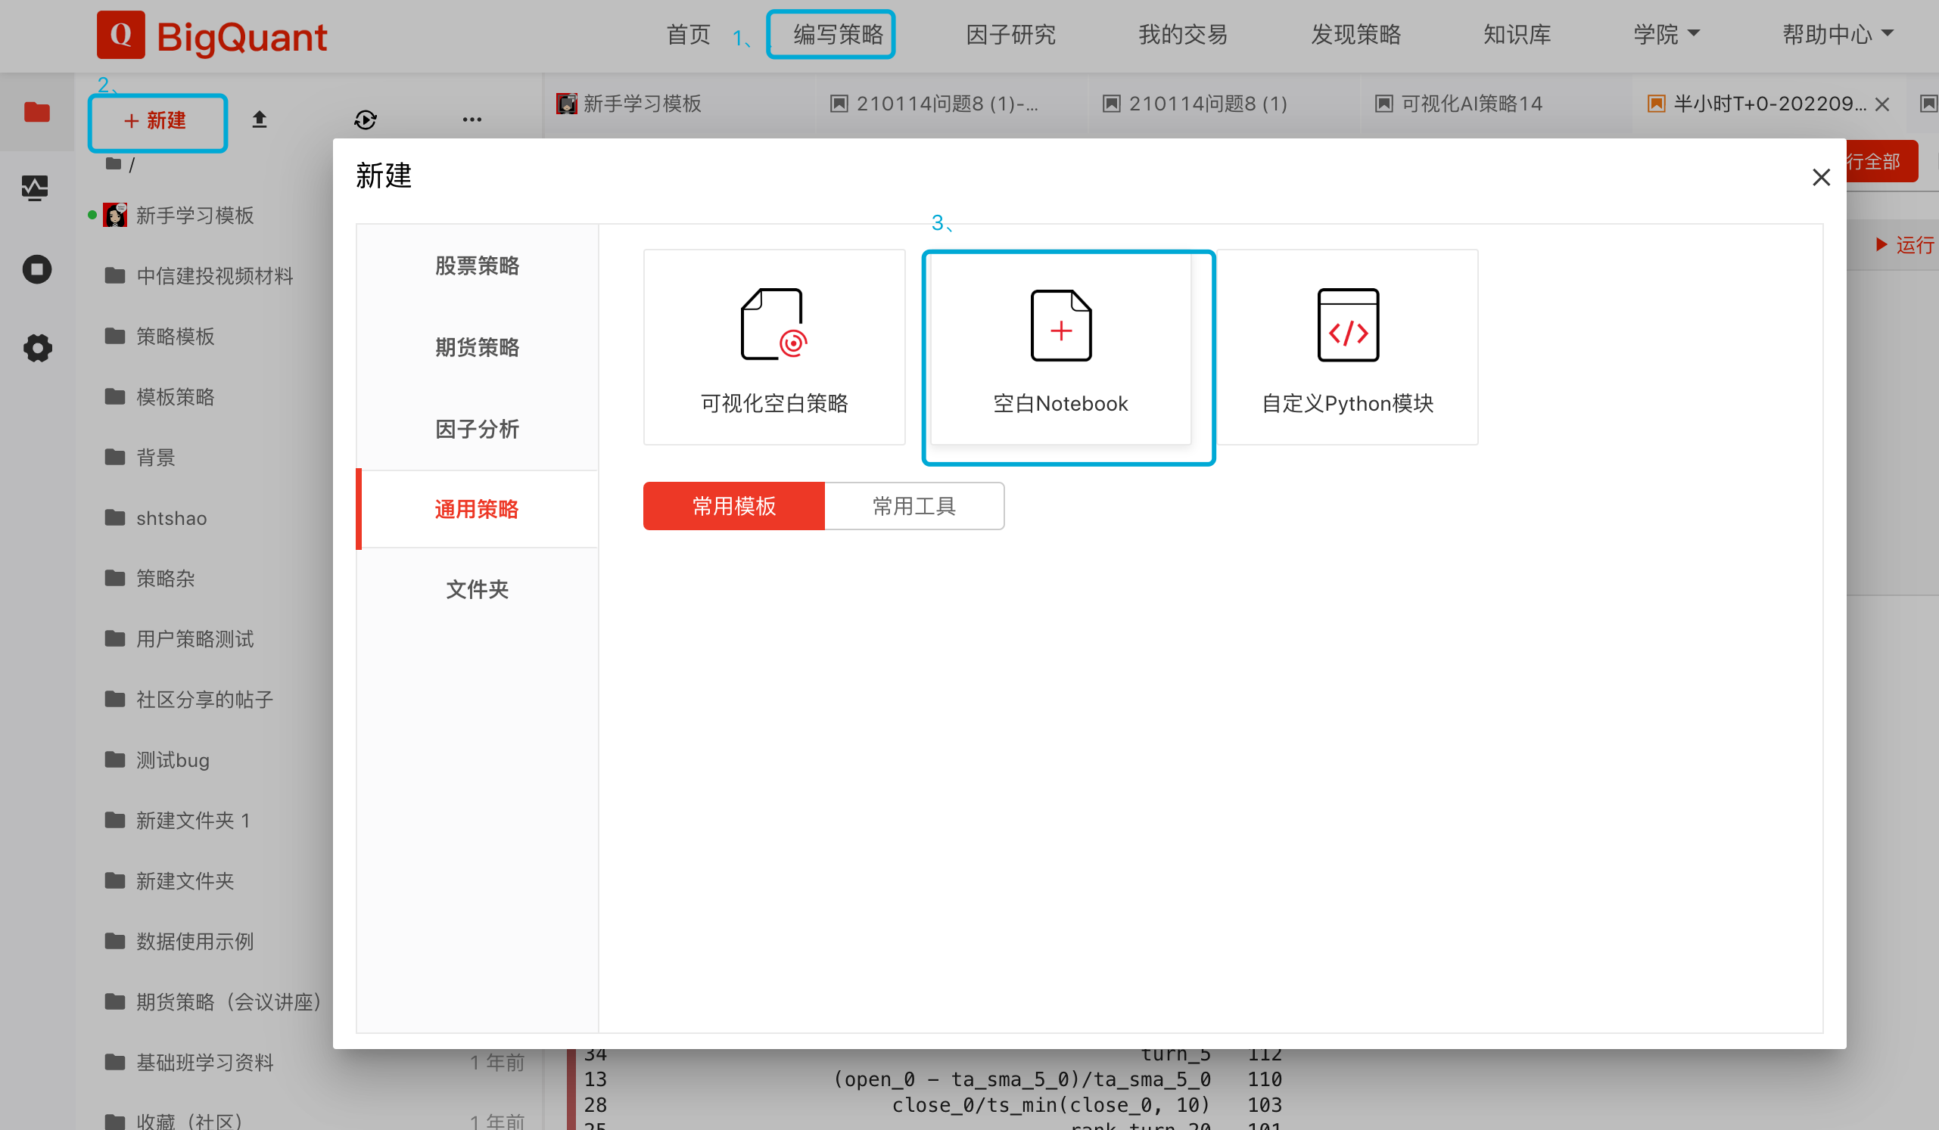
Task: Switch to 常用工具 toggle tab
Action: pos(913,506)
